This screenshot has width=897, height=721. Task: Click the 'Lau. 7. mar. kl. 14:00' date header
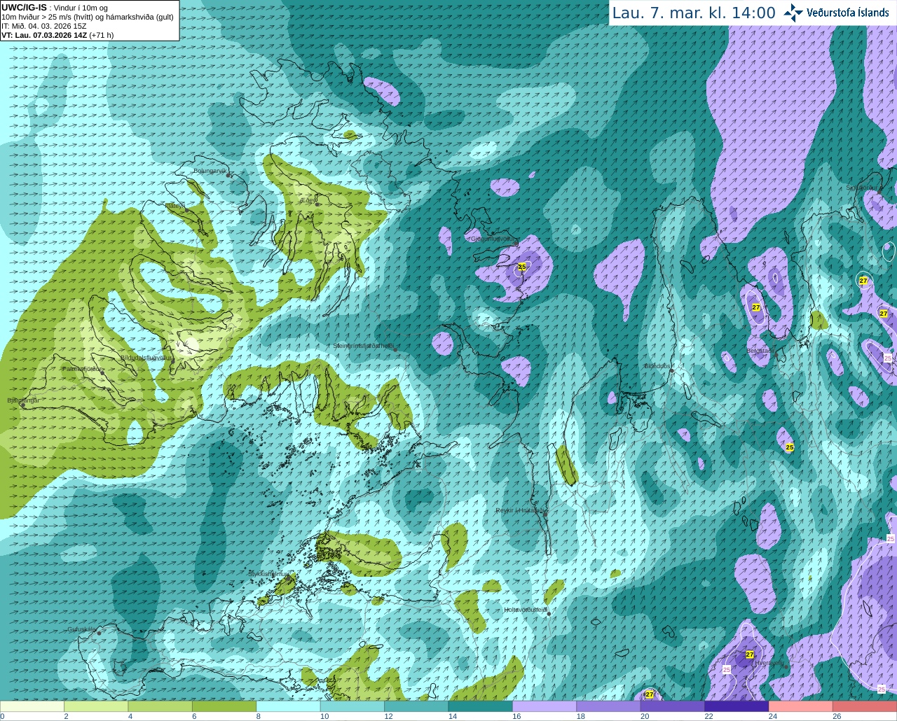pos(694,13)
